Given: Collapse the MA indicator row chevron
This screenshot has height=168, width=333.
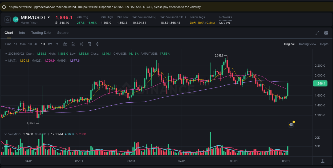Looking at the screenshot, I should click(x=6, y=61).
